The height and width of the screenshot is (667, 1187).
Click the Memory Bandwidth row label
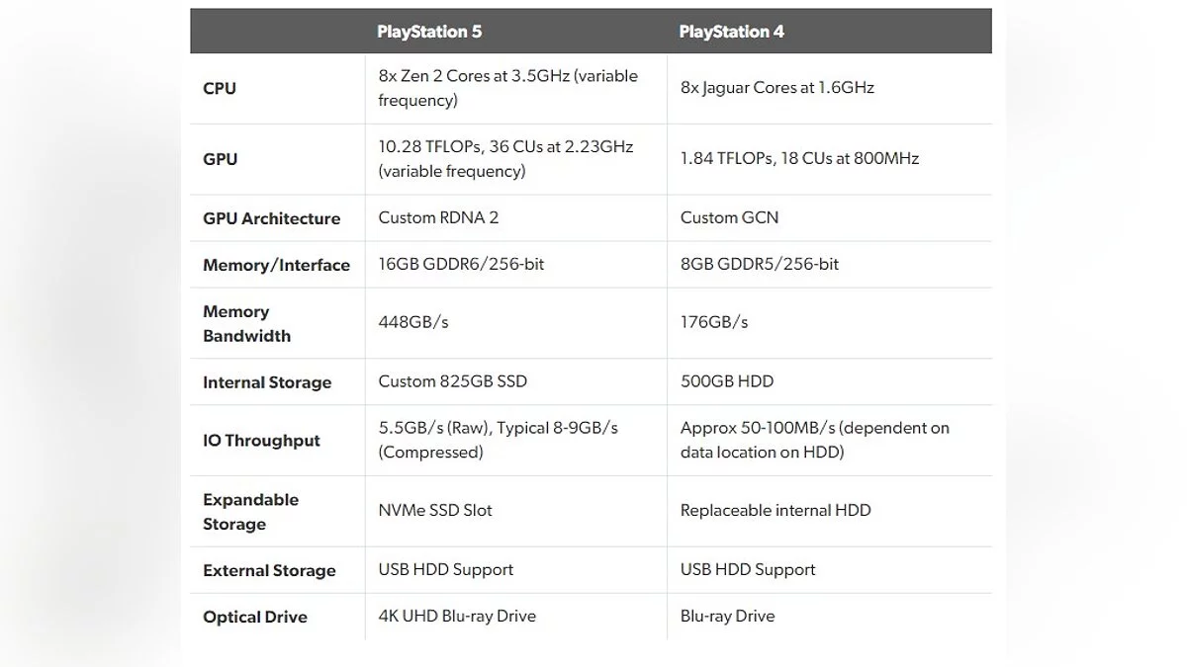[246, 323]
